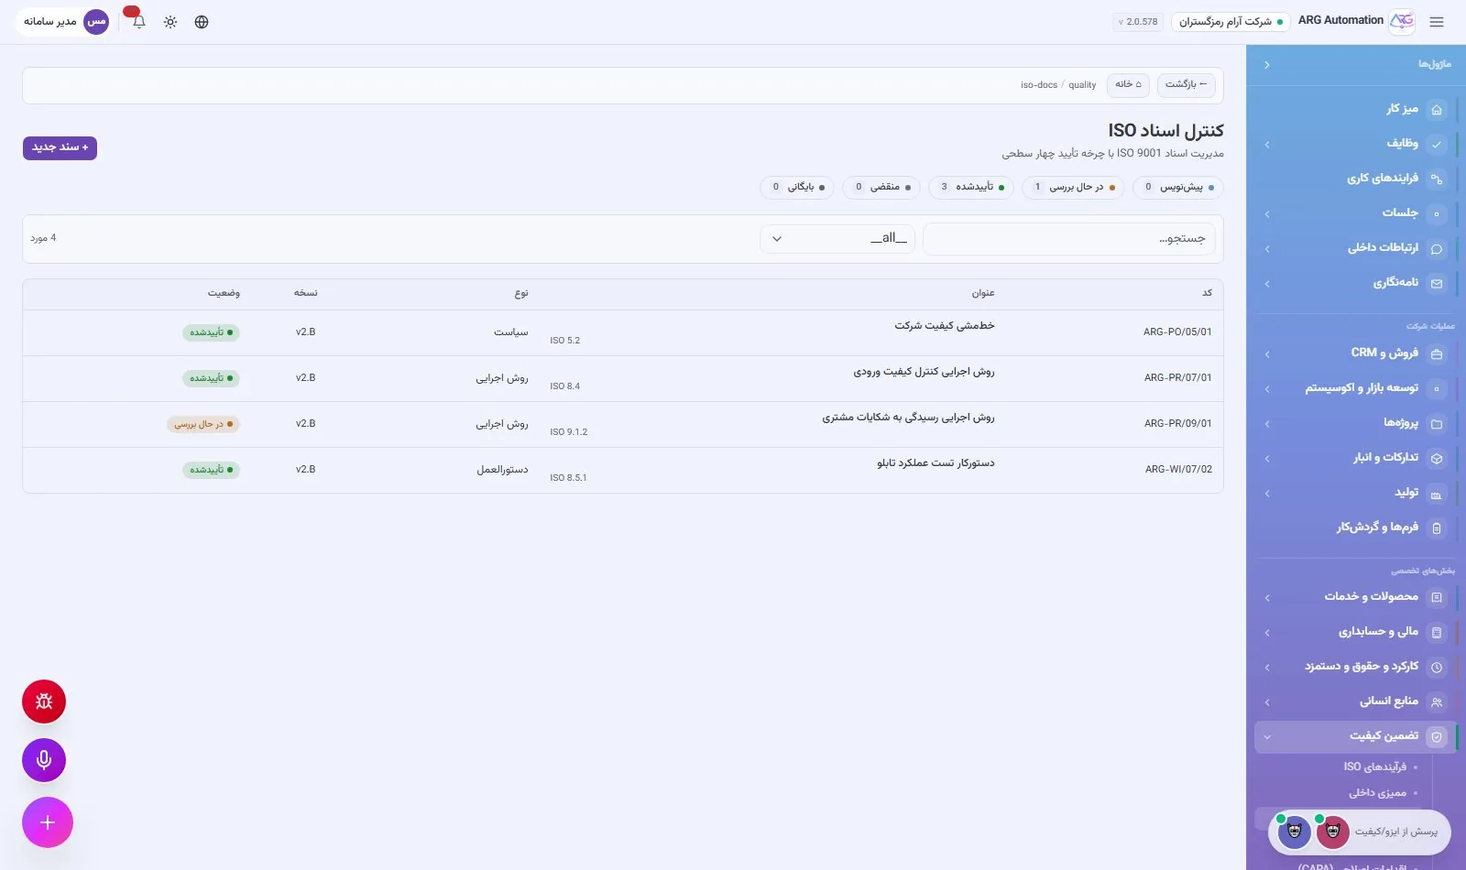This screenshot has width=1466, height=870.
Task: Filter by «تاییدشده» status chip
Action: click(971, 187)
